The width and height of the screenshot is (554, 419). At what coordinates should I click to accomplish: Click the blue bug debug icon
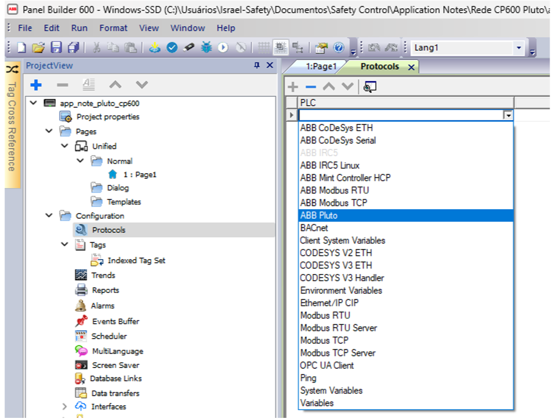(206, 47)
